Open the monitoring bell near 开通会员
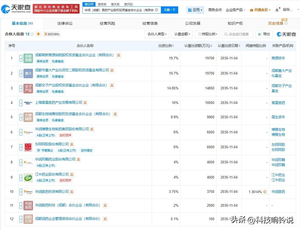This screenshot has height=230, width=300. [x=277, y=10]
